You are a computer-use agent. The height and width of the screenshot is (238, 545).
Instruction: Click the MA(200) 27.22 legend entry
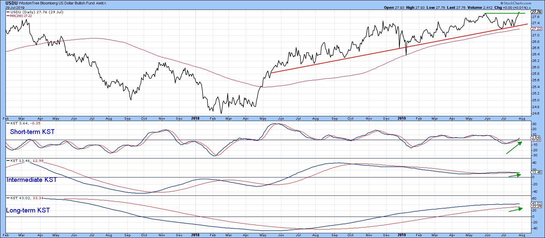click(x=20, y=16)
